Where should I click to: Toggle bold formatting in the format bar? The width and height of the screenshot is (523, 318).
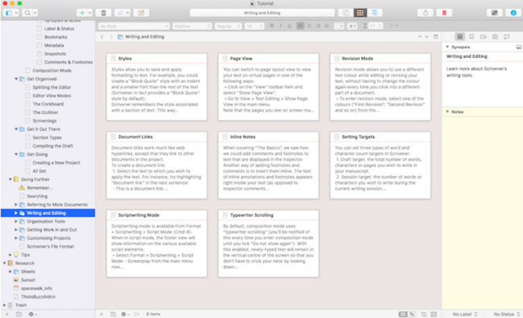[272, 26]
